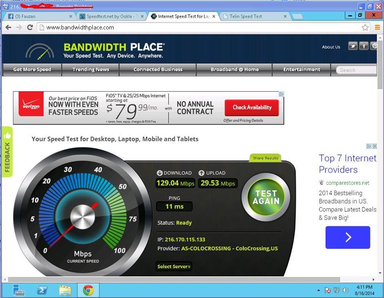The height and width of the screenshot is (298, 384).
Task: Click the thumbs-up Feedback tab
Action: point(7,151)
